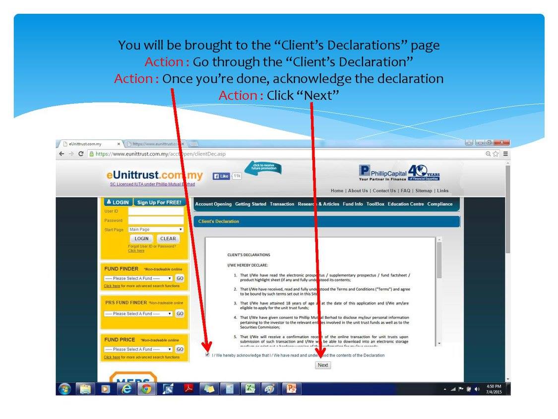Click the declaration box scroll down arrow
This screenshot has width=558, height=419.
(439, 344)
